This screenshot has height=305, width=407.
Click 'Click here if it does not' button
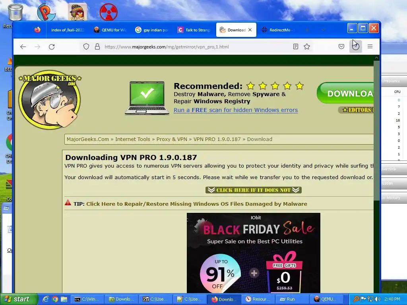[x=253, y=190]
